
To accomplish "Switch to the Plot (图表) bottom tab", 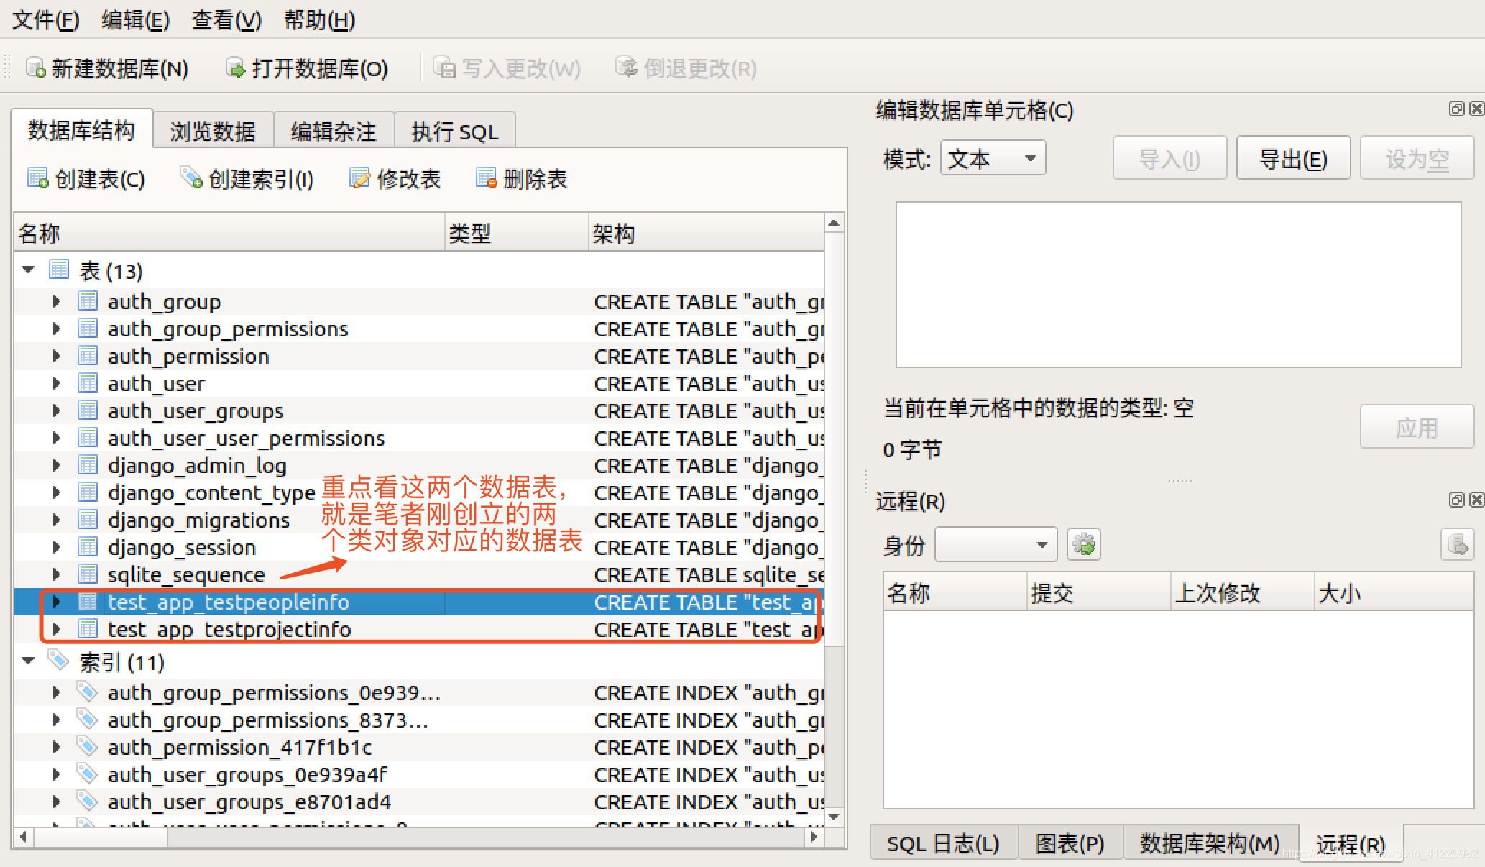I will click(1070, 843).
